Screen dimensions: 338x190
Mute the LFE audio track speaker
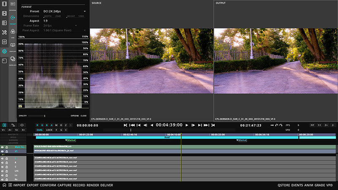click(3, 171)
